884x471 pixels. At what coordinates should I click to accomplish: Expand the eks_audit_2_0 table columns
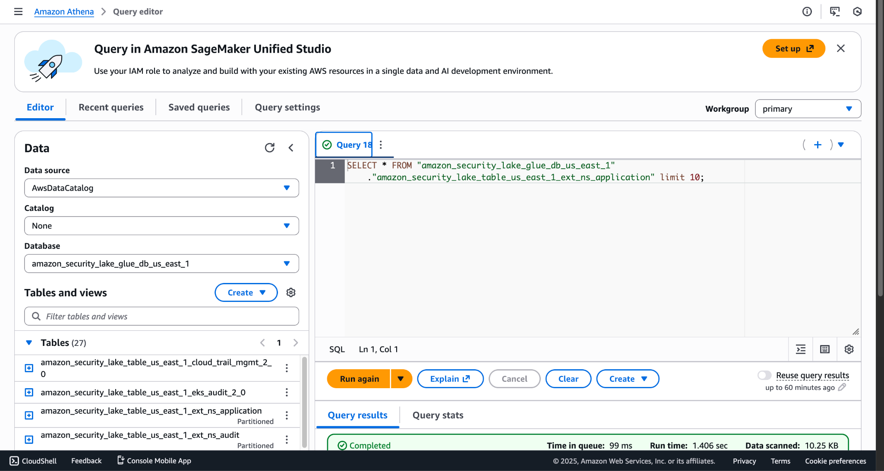[x=29, y=392]
